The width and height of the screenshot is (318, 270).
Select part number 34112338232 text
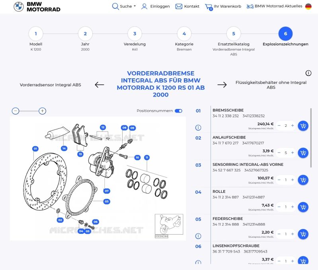point(254,116)
